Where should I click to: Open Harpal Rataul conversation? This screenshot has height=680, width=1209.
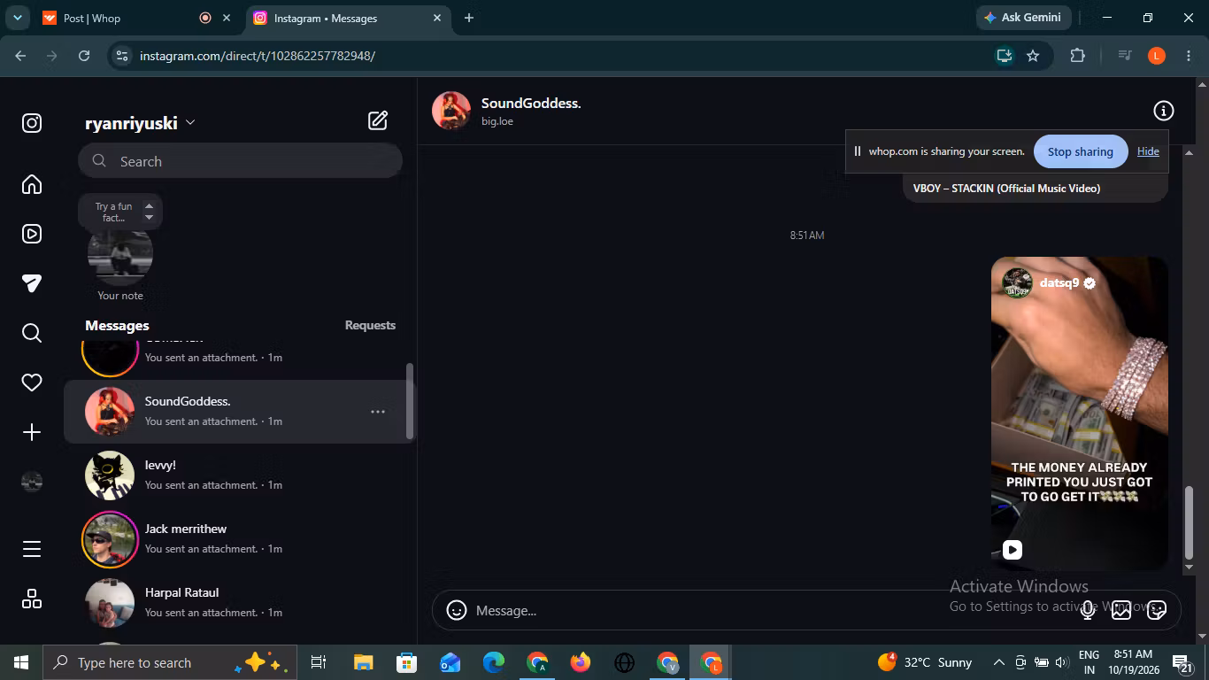point(239,603)
